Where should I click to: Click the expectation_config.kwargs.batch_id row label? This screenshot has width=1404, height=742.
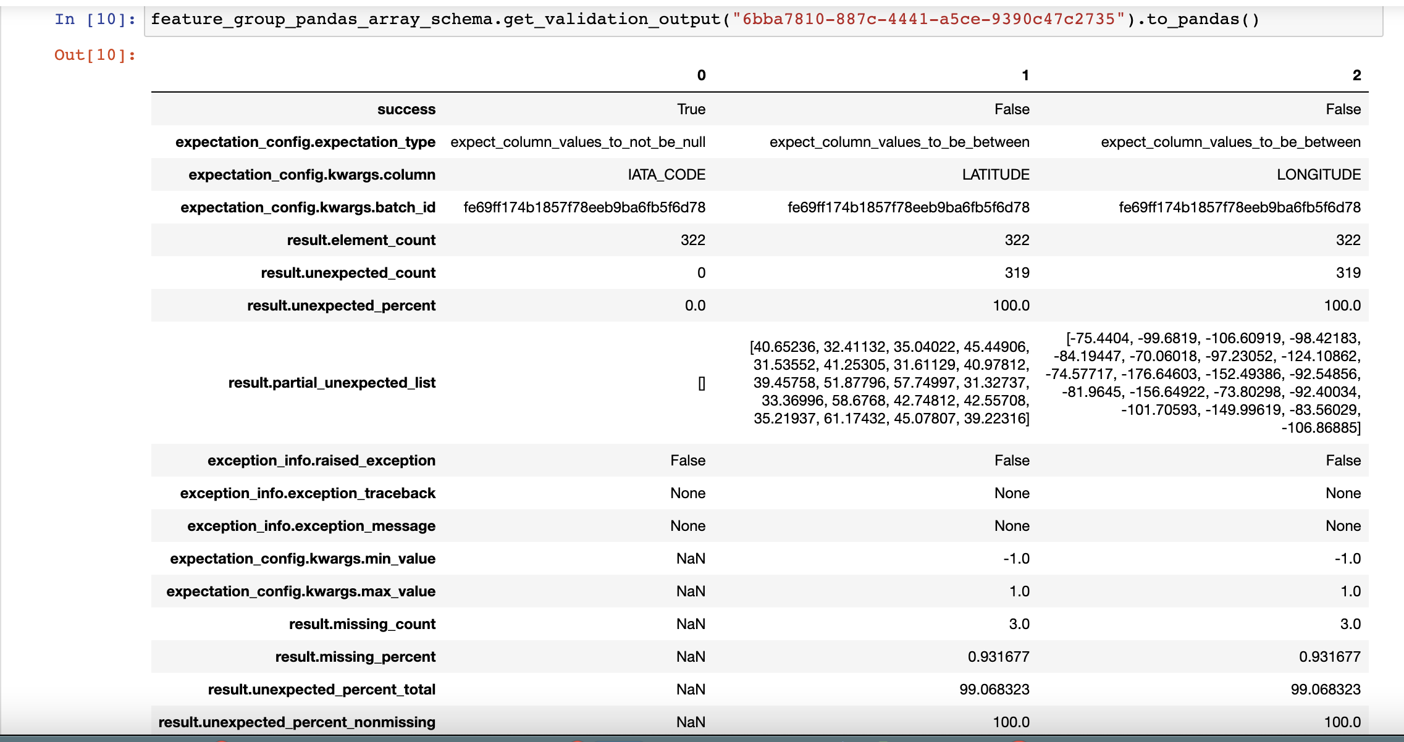pos(308,207)
